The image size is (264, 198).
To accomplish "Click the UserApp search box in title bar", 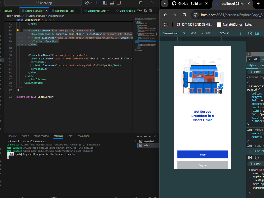I will click(43, 3).
